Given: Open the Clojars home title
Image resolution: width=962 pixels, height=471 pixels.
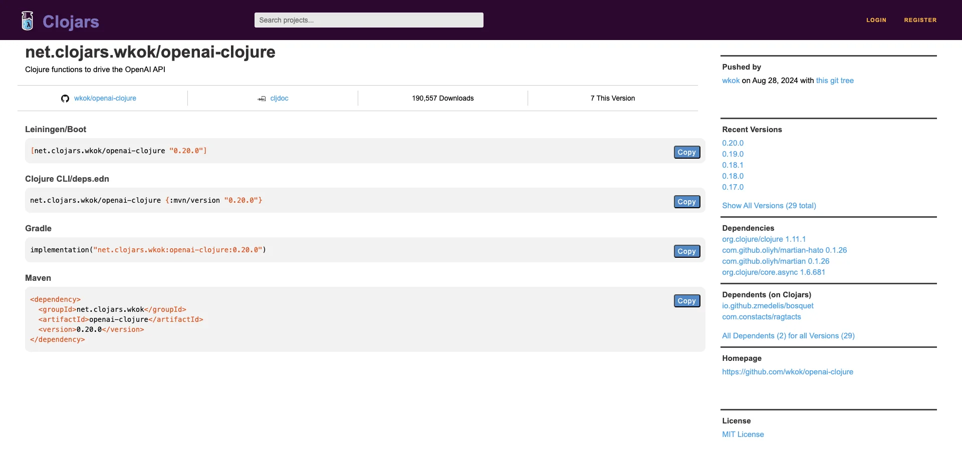Looking at the screenshot, I should tap(71, 22).
